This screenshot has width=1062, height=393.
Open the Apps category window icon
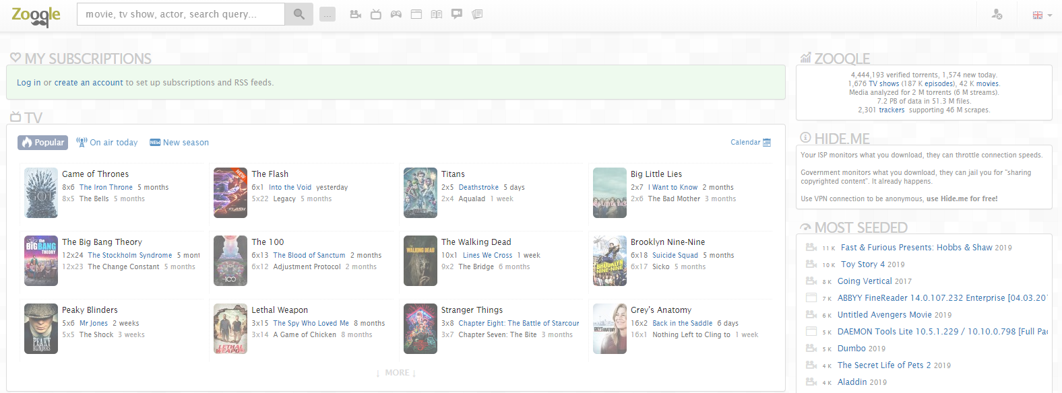[416, 14]
